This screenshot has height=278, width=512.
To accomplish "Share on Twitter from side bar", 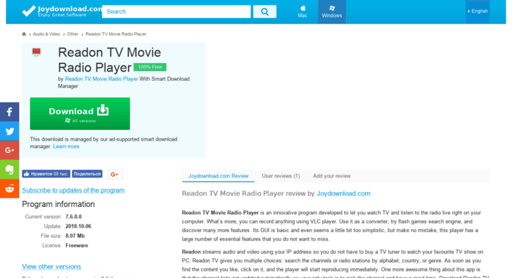I will (9, 131).
